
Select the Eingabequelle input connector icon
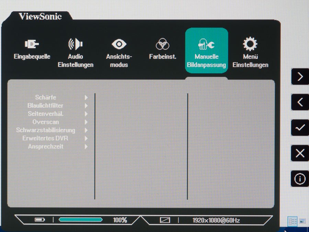click(x=32, y=44)
